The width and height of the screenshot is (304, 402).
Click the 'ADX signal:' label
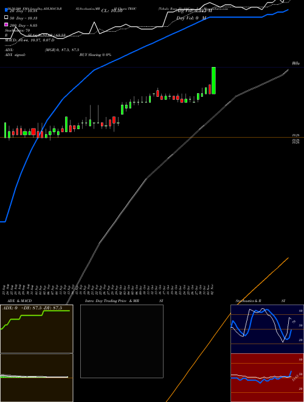[x=15, y=55]
